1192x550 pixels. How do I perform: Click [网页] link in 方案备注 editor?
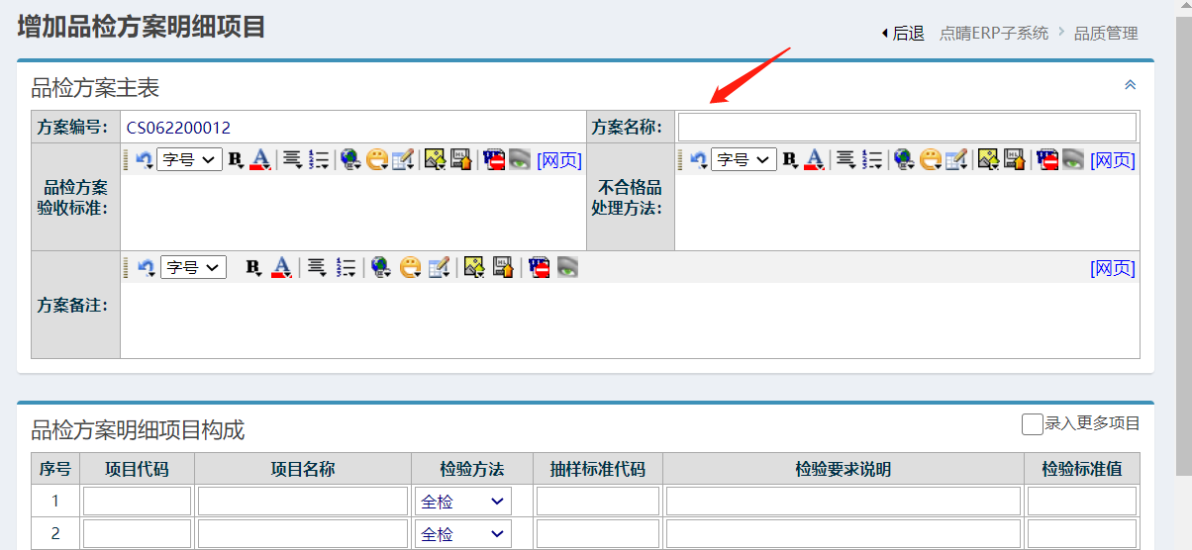click(x=1112, y=268)
